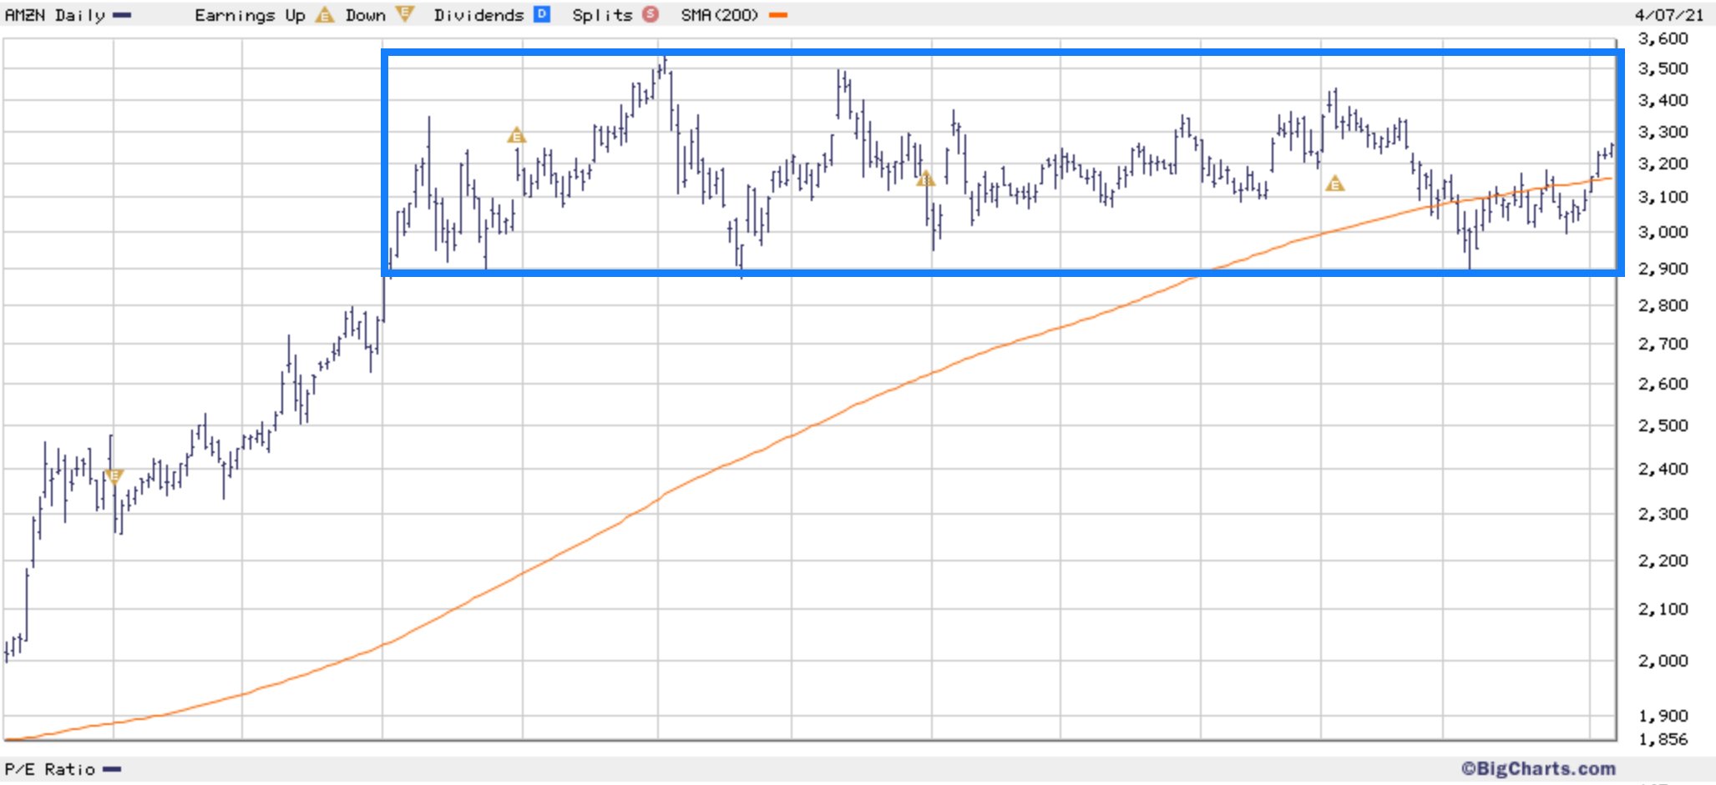This screenshot has width=1716, height=785.
Task: Click the 4/07/21 date label
Action: tap(1668, 15)
